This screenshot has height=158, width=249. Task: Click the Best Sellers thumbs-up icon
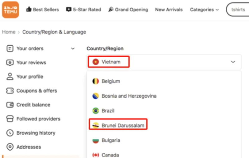click(x=29, y=10)
